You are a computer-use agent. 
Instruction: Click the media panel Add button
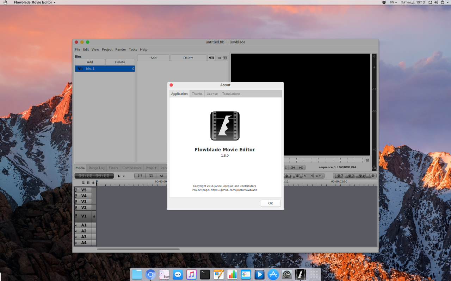click(x=153, y=58)
